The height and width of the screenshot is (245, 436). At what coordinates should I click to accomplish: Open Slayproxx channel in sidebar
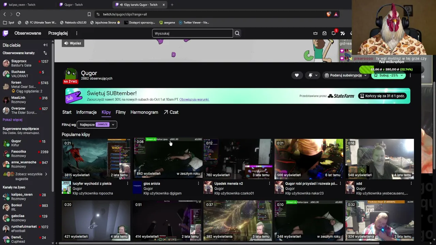pos(26,63)
